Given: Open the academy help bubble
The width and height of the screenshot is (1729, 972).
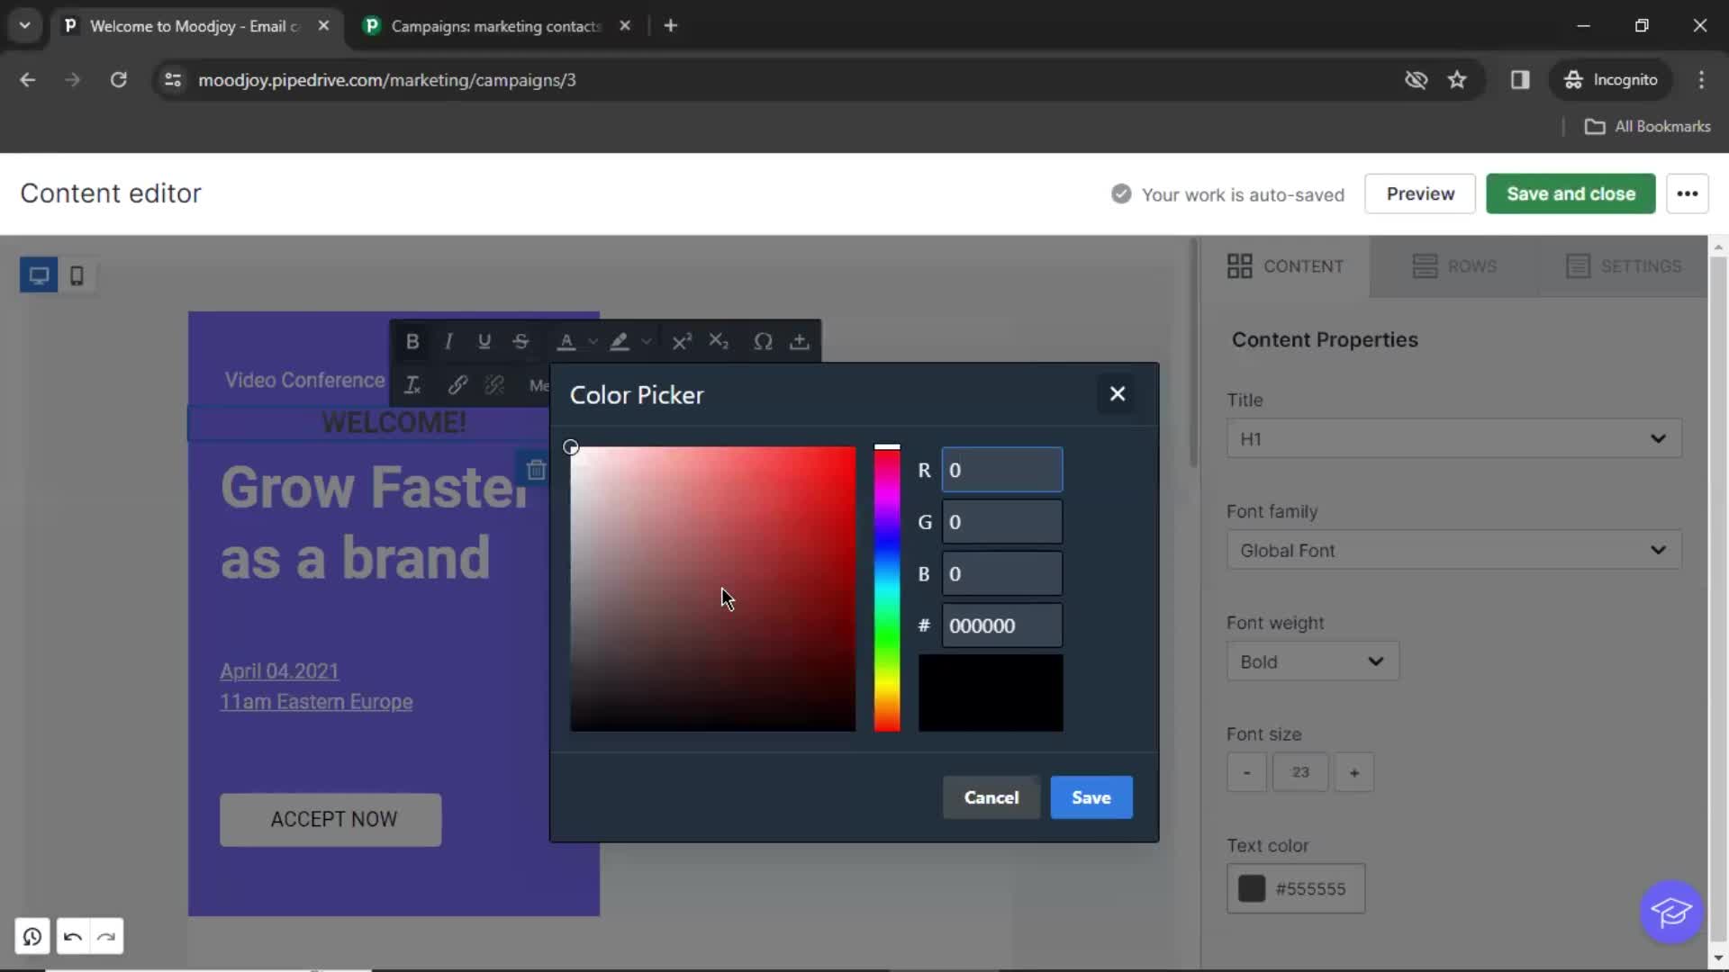Looking at the screenshot, I should pyautogui.click(x=1671, y=912).
